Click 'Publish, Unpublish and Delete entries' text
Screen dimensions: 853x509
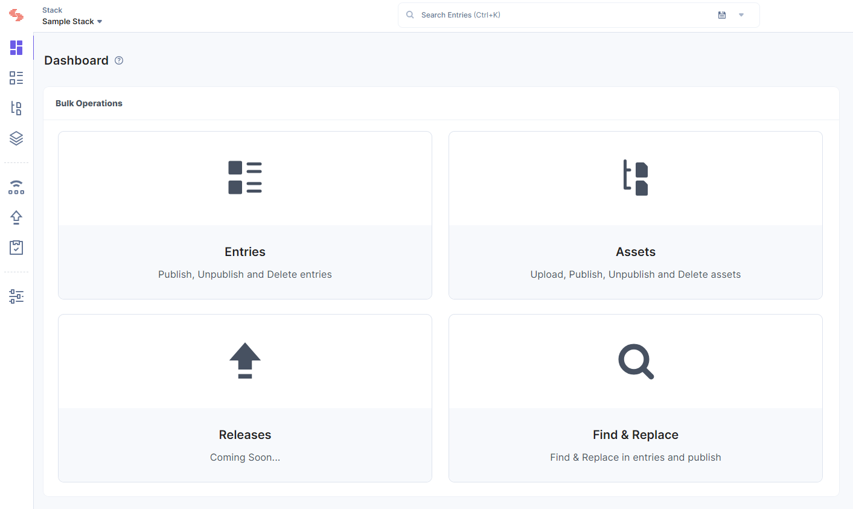pos(245,274)
